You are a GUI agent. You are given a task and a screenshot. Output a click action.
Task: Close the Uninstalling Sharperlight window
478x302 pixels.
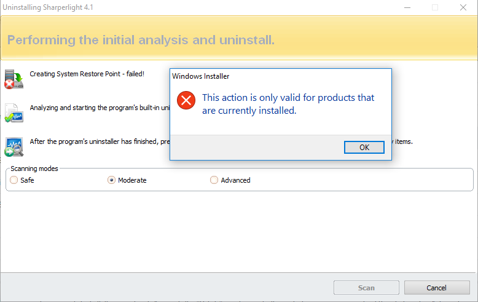tap(463, 7)
